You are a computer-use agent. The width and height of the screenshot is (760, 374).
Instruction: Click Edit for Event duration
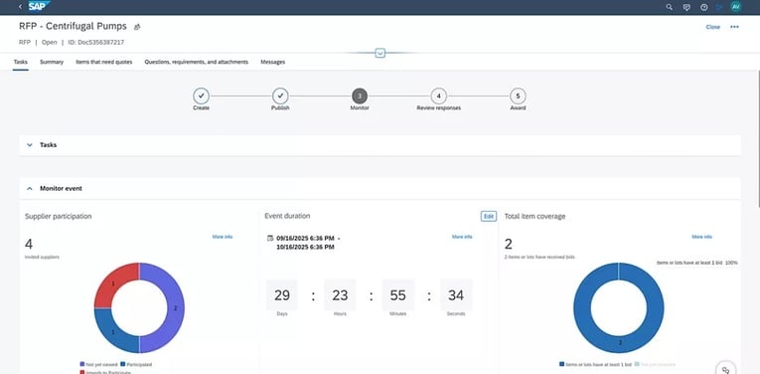[x=489, y=217]
